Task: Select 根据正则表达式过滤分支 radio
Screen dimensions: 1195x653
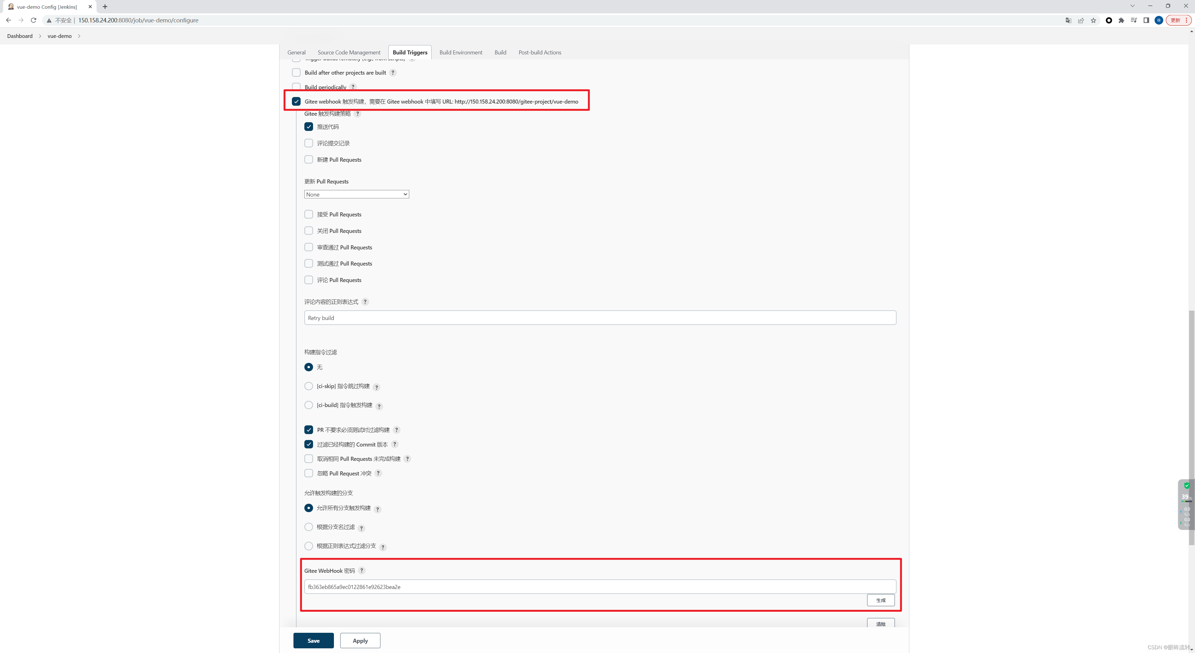Action: tap(308, 546)
